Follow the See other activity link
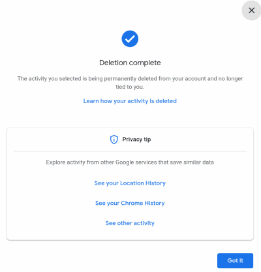The height and width of the screenshot is (272, 261). coord(130,223)
